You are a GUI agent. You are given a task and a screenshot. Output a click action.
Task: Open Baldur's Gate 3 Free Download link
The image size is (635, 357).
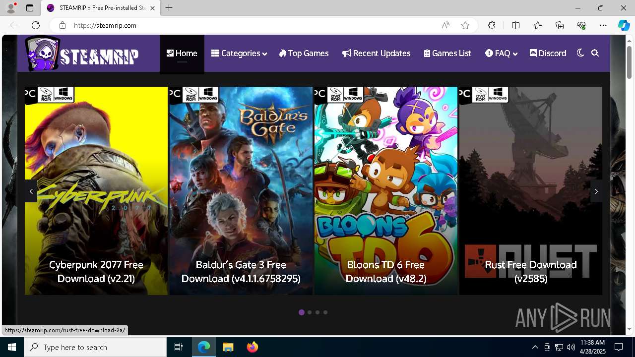pos(241,272)
